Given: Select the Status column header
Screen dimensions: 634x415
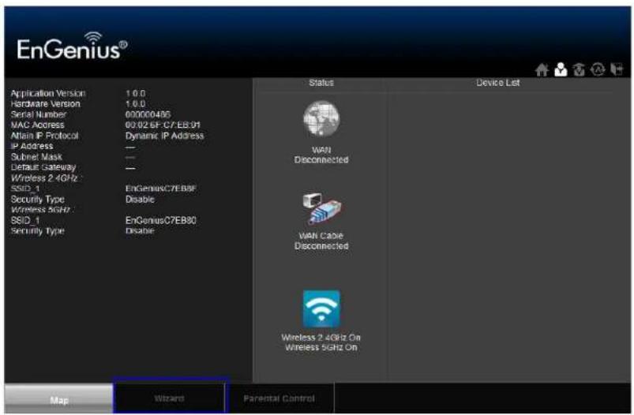Looking at the screenshot, I should tap(321, 82).
